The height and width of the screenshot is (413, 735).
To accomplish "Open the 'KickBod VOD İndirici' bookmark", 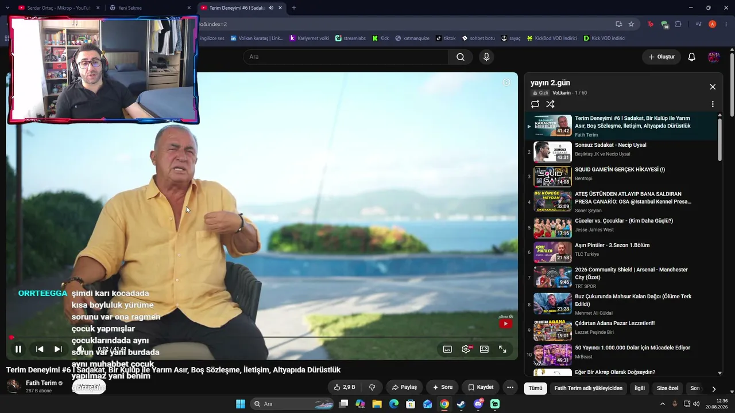I will [552, 38].
